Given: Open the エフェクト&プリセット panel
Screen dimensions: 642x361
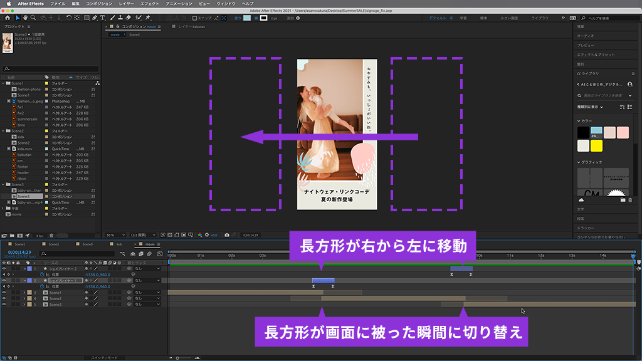Looking at the screenshot, I should [x=596, y=55].
